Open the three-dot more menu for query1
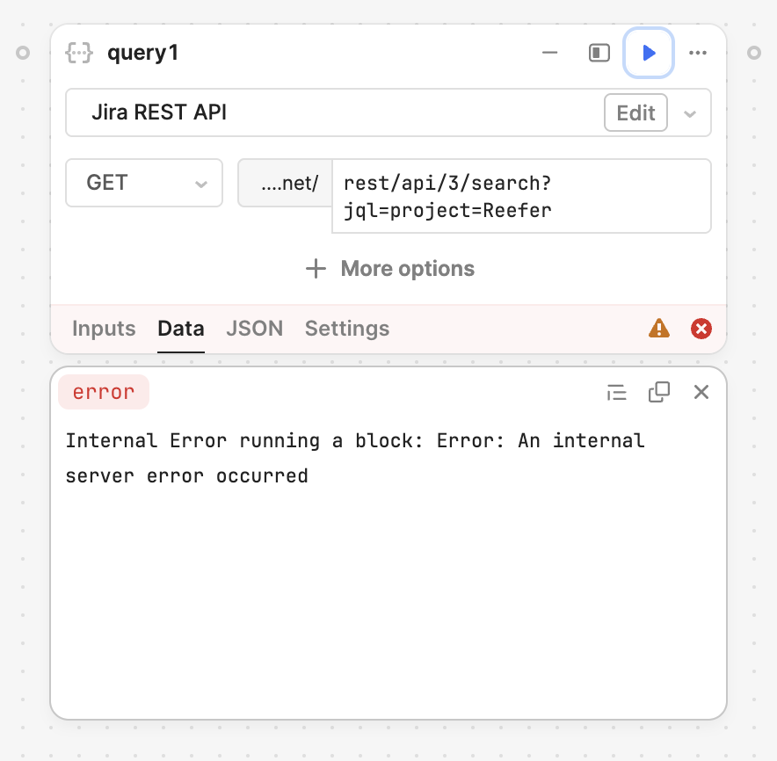777x761 pixels. [698, 53]
